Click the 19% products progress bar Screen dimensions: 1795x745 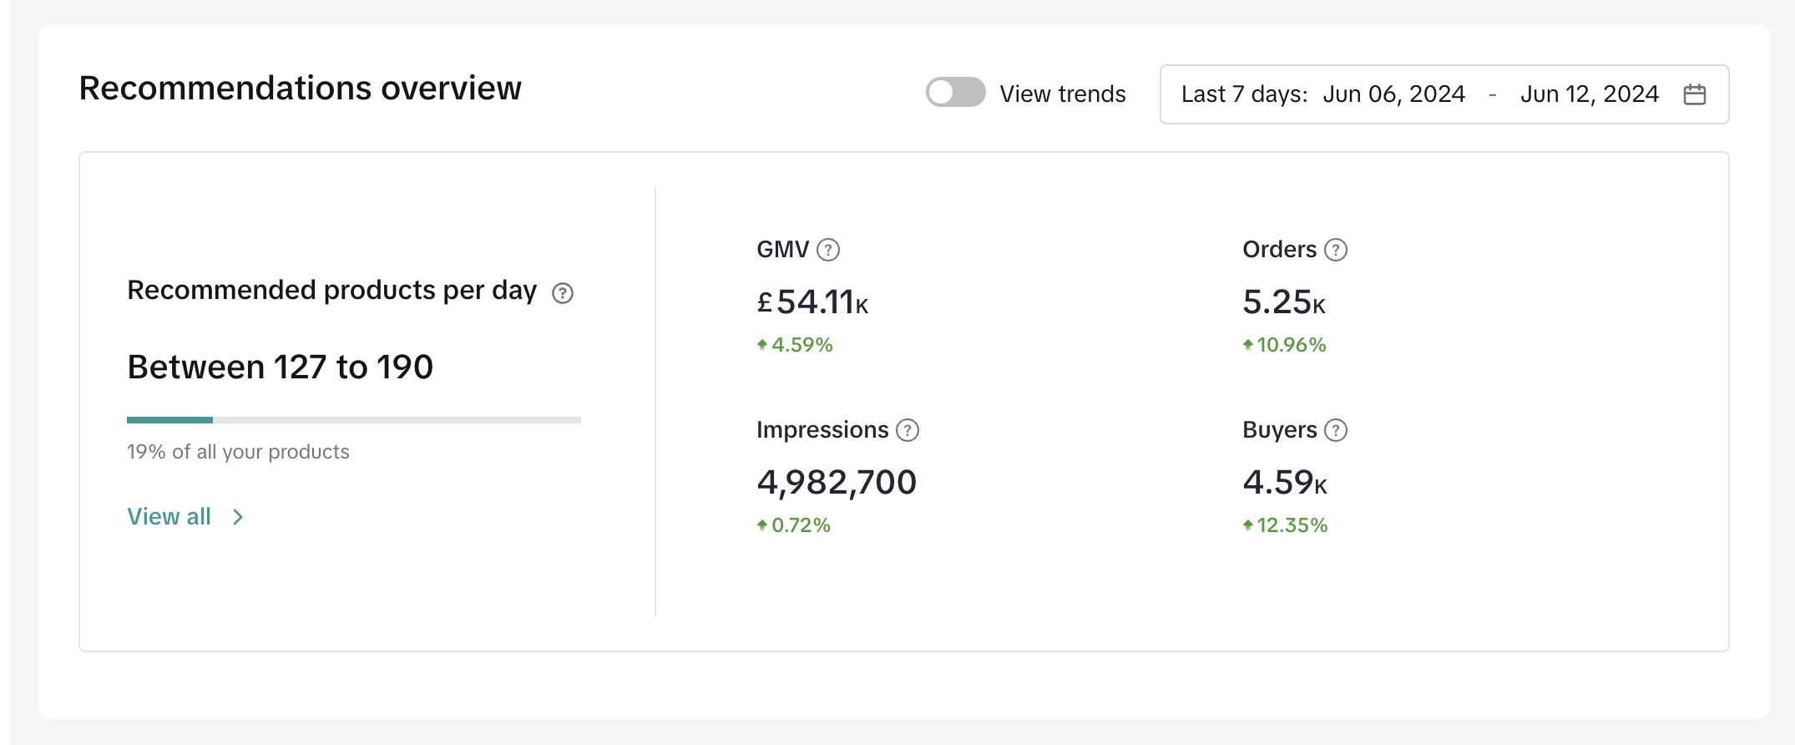[353, 420]
